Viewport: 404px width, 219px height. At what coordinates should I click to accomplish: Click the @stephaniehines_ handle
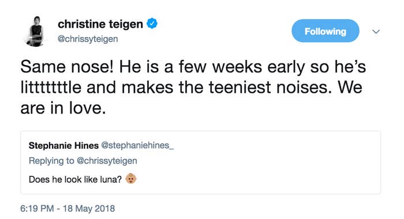[137, 145]
